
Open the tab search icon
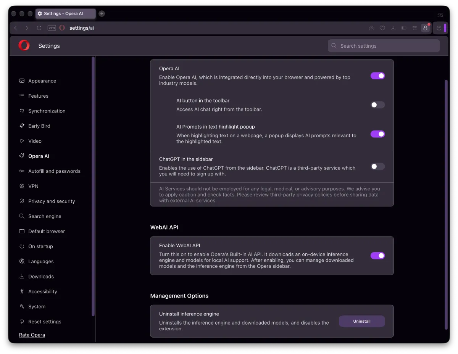[440, 15]
